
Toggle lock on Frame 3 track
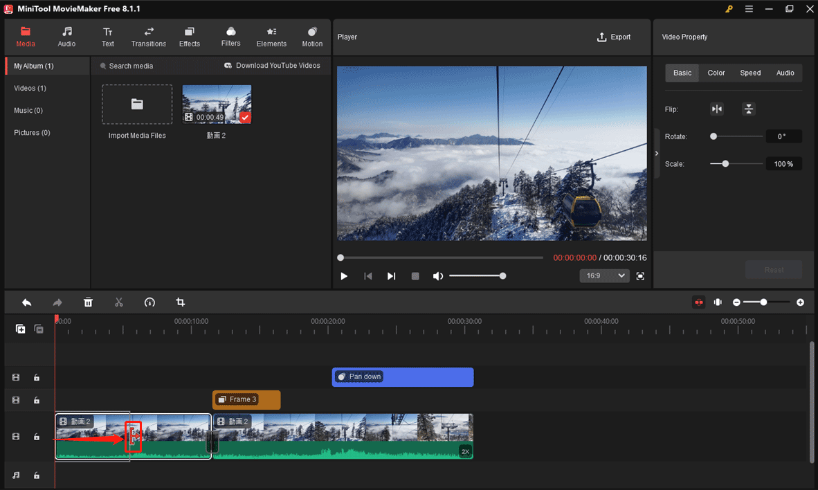(37, 400)
